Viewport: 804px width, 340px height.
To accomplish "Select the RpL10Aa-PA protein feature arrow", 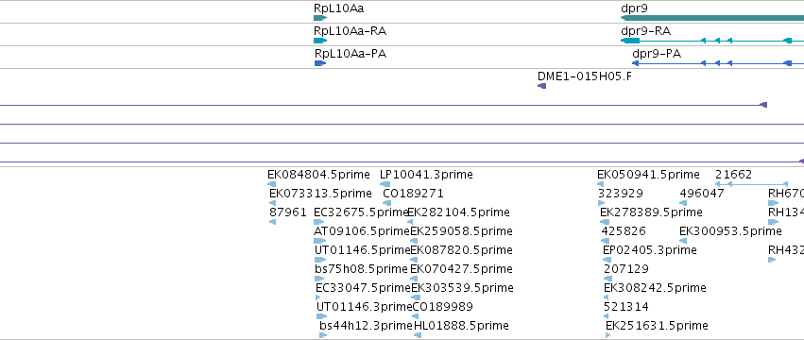I will 320,63.
